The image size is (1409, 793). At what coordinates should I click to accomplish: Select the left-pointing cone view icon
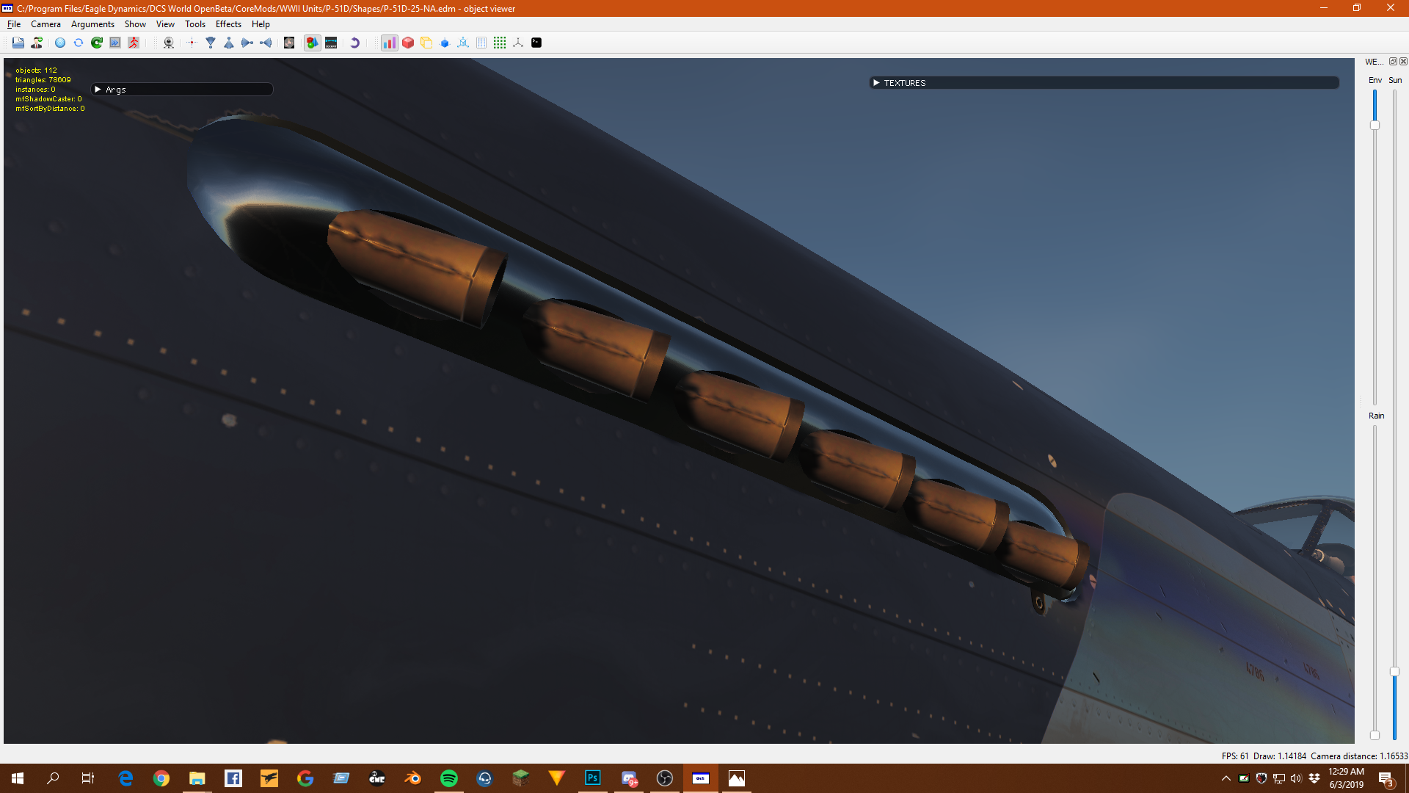[266, 43]
